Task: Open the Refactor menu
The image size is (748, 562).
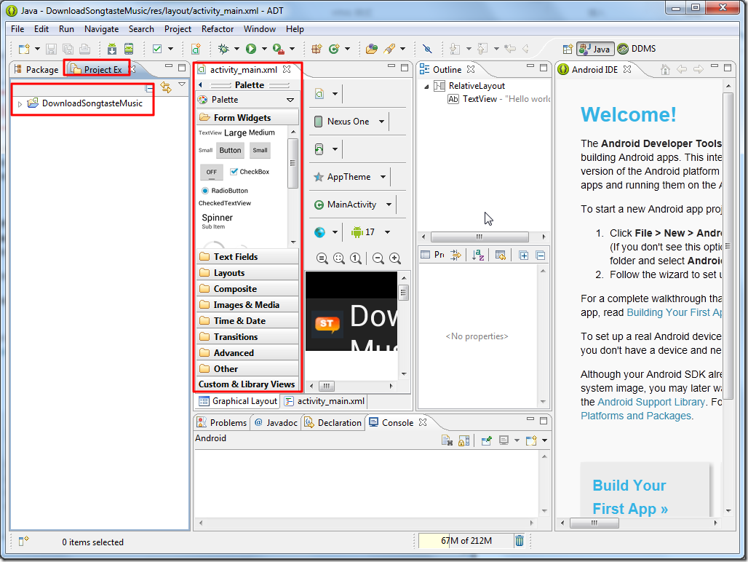Action: pyautogui.click(x=218, y=29)
